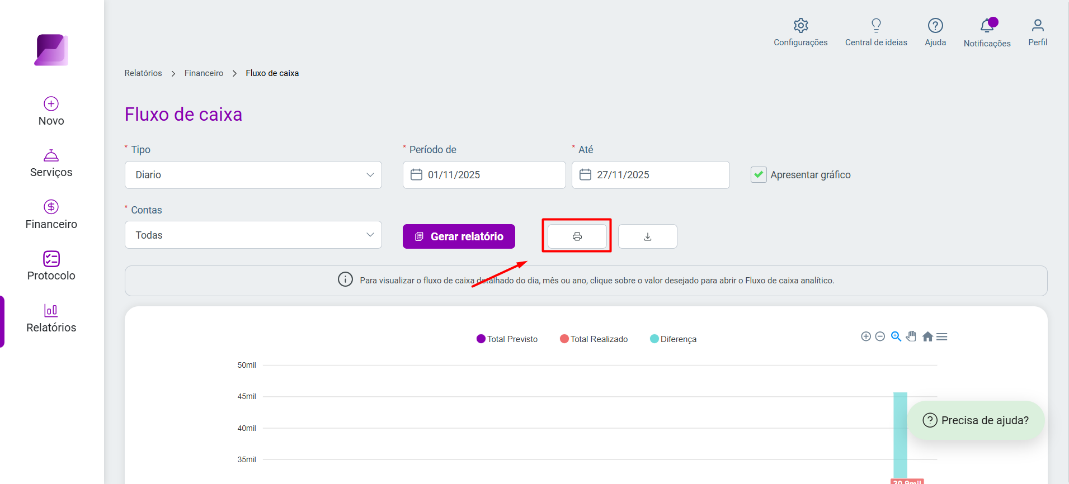Open Serviços in the sidebar
Viewport: 1069px width, 484px height.
pos(51,164)
